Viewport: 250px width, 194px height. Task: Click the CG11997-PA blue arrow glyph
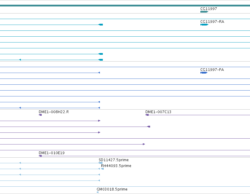(x=204, y=73)
